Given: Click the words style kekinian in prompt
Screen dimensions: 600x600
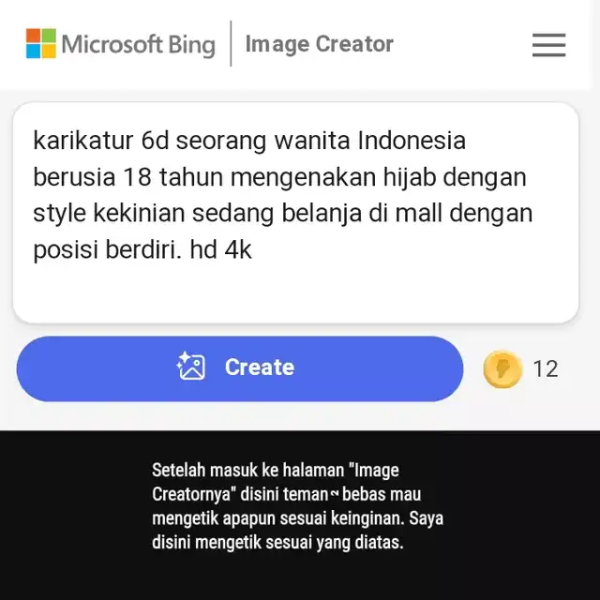Looking at the screenshot, I should [x=109, y=213].
